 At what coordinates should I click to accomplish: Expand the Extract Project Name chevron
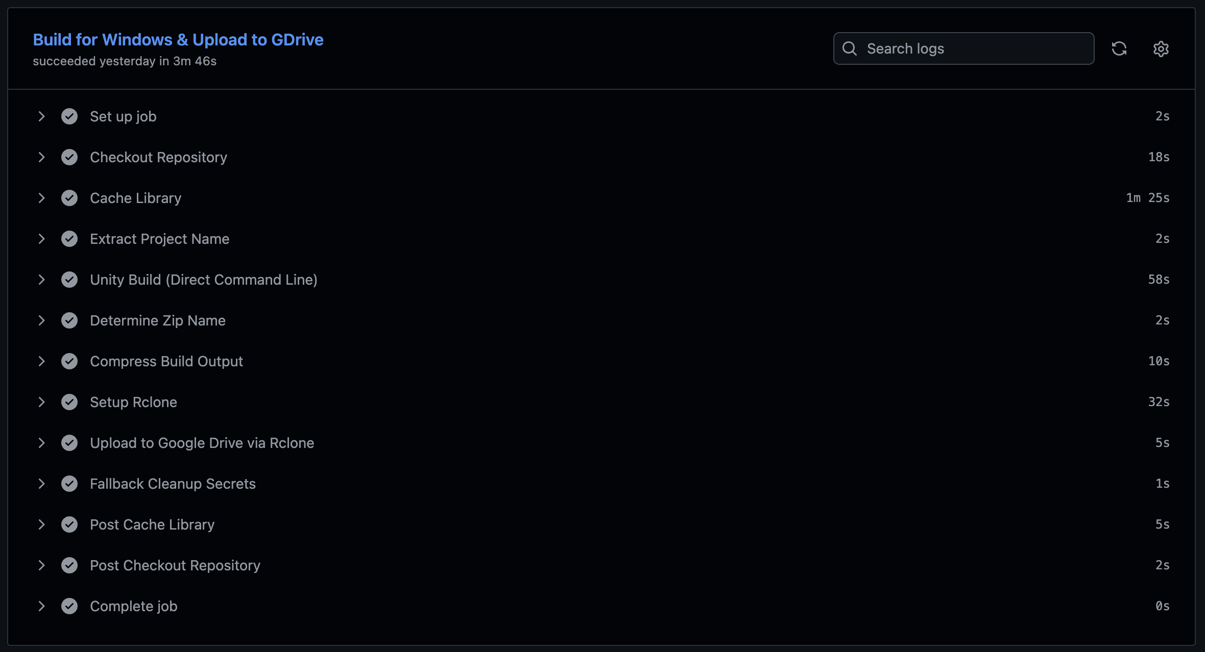[x=42, y=239]
